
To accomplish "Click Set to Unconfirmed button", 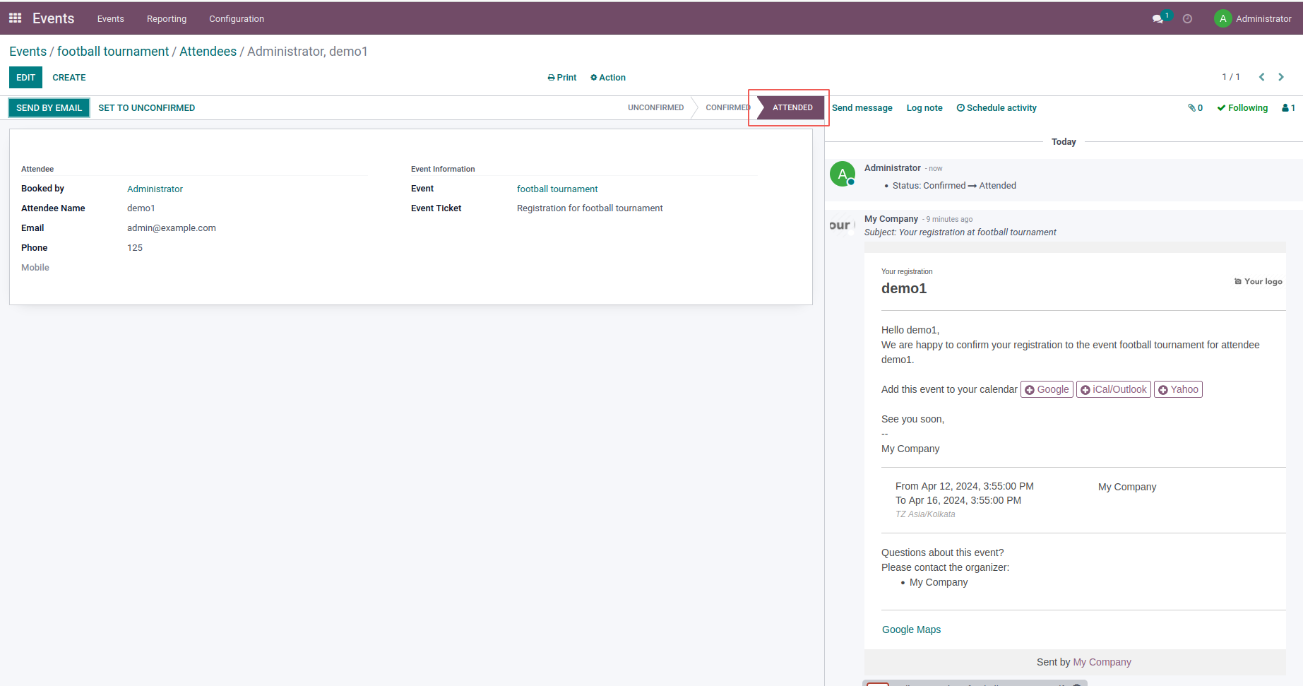I will click(x=147, y=108).
